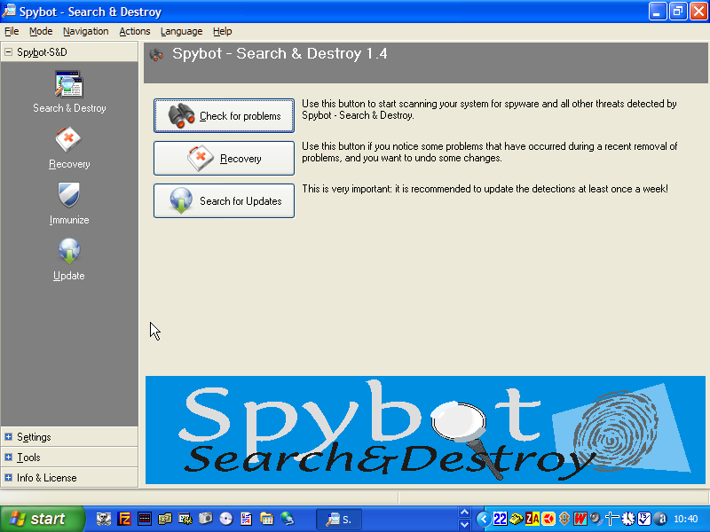Launch the skull-and-crossbones quick launch icon
710x532 pixels.
tap(104, 519)
